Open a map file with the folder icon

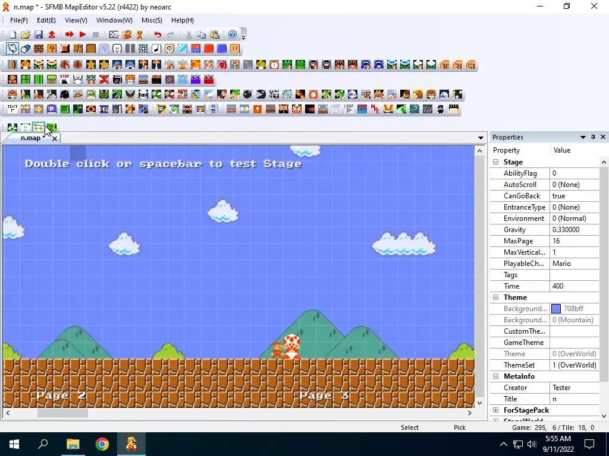point(26,34)
